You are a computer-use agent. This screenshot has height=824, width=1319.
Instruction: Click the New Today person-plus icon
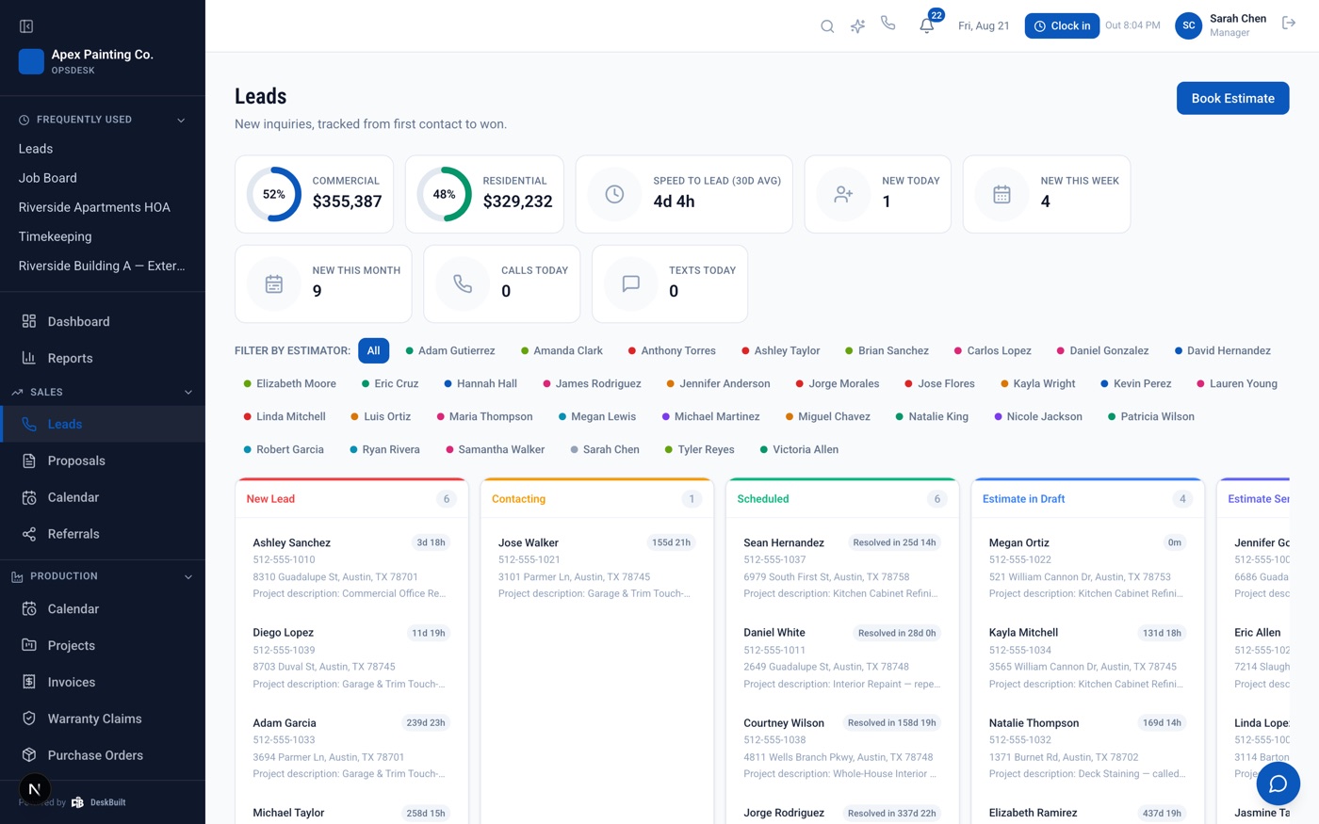[x=843, y=194]
